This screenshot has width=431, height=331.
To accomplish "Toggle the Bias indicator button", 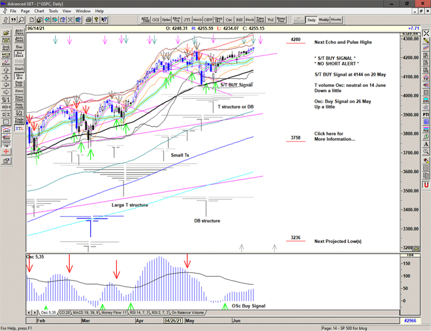I will point(19,47).
